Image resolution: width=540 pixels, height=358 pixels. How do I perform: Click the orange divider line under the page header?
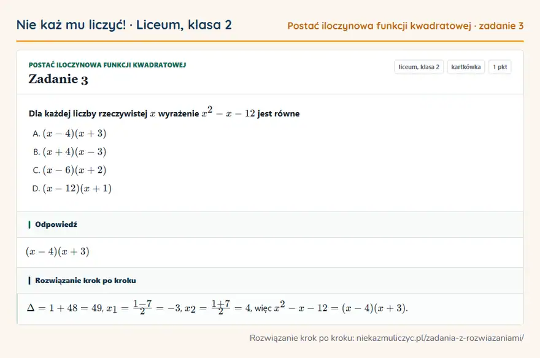(270, 41)
